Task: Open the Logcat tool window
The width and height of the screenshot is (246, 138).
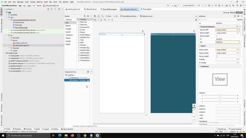Action: coord(45,129)
